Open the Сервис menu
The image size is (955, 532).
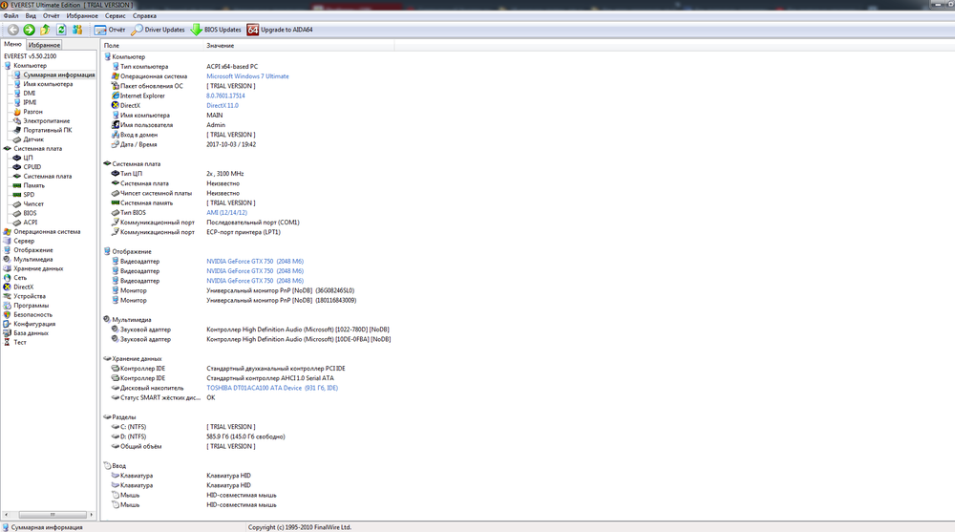116,16
